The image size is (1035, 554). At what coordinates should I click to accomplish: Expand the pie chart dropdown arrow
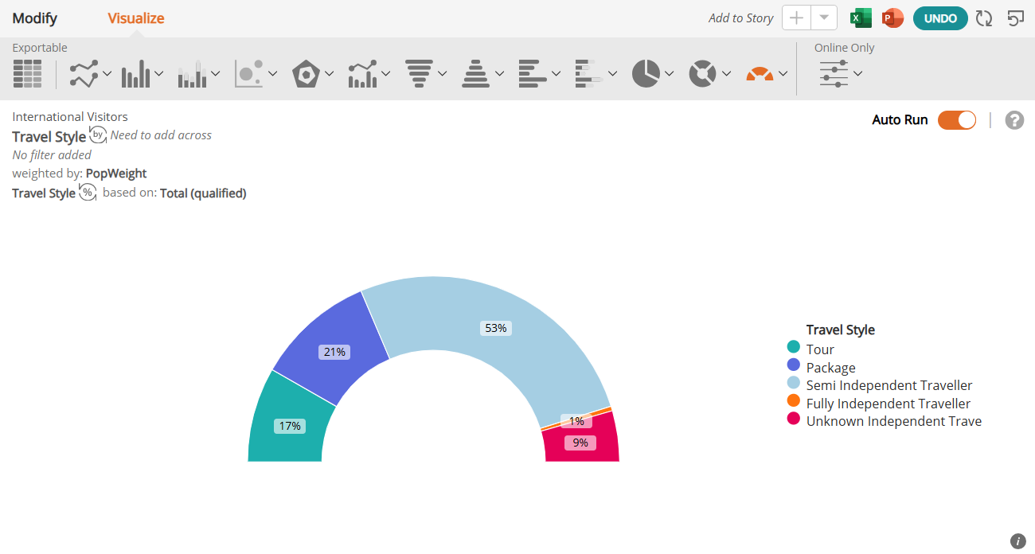(x=670, y=74)
